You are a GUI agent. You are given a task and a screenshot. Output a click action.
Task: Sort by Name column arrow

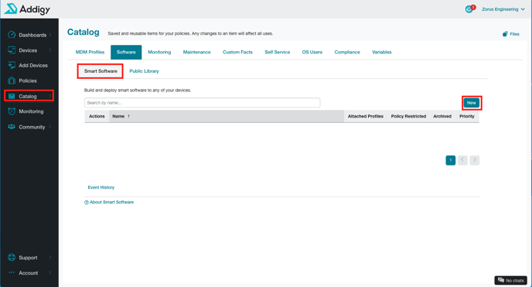(x=128, y=116)
